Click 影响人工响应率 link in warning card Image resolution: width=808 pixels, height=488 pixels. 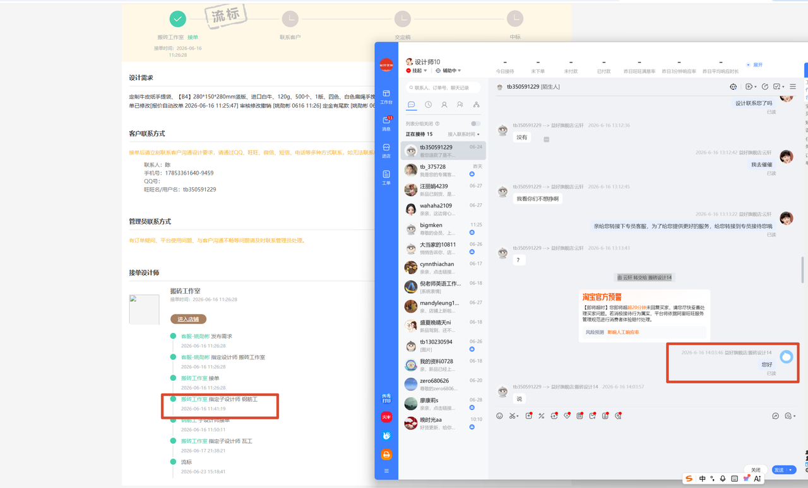623,332
